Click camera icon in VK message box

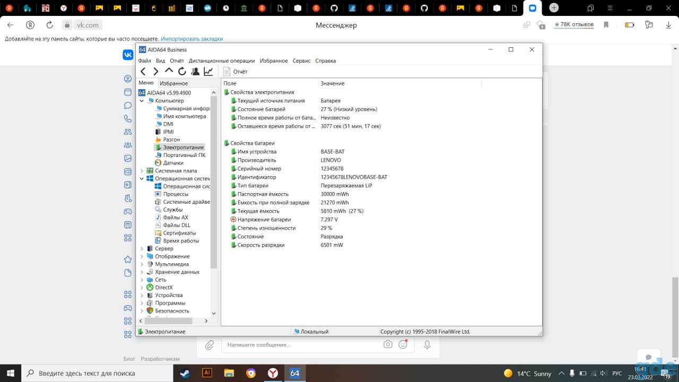(388, 344)
